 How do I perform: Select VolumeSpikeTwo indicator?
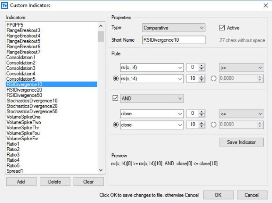click(51, 122)
